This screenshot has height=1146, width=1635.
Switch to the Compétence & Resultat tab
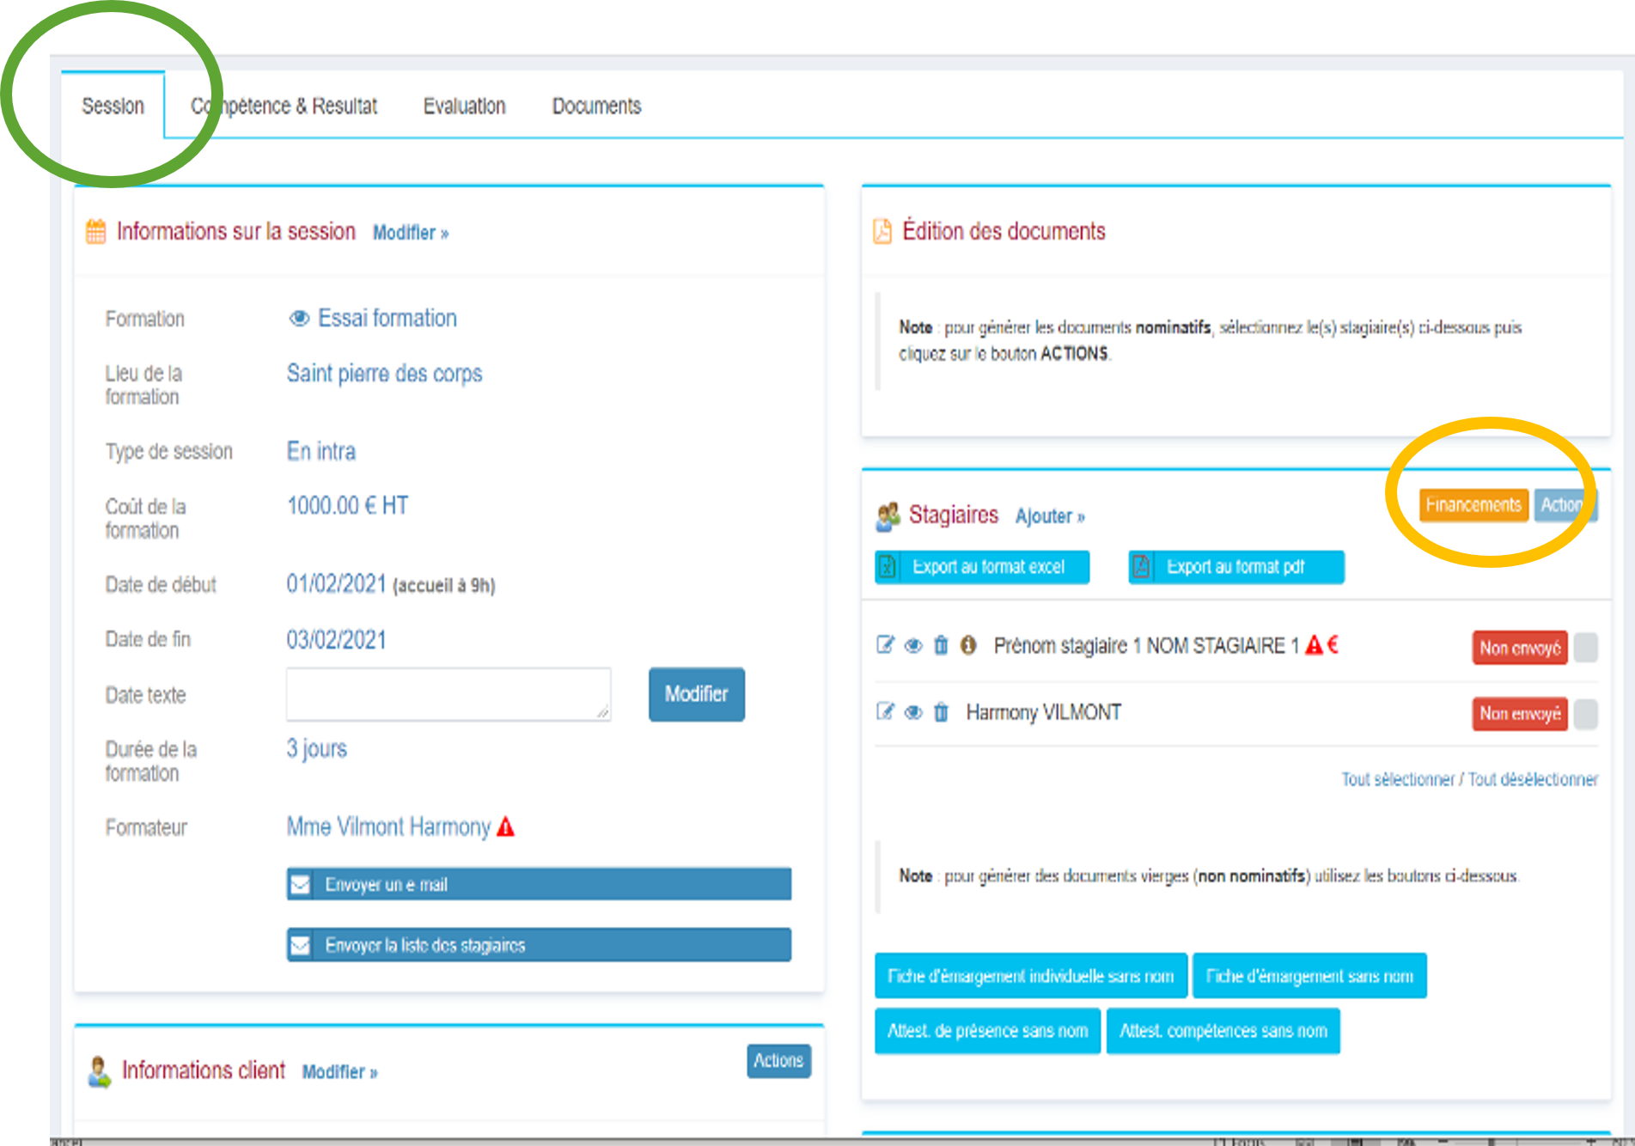(284, 107)
